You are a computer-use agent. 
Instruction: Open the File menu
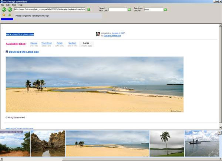[3, 5]
